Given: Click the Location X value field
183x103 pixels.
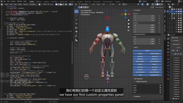Looking at the screenshot, I should [144, 16].
